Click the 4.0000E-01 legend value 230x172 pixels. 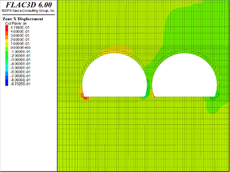coord(20,32)
